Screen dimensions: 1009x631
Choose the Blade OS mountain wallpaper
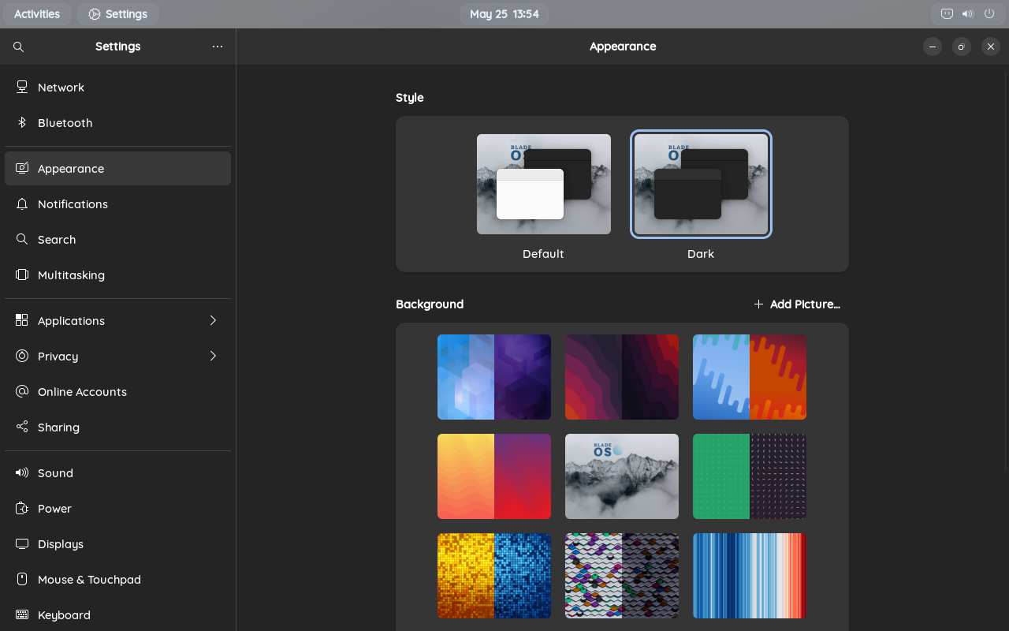pyautogui.click(x=622, y=476)
